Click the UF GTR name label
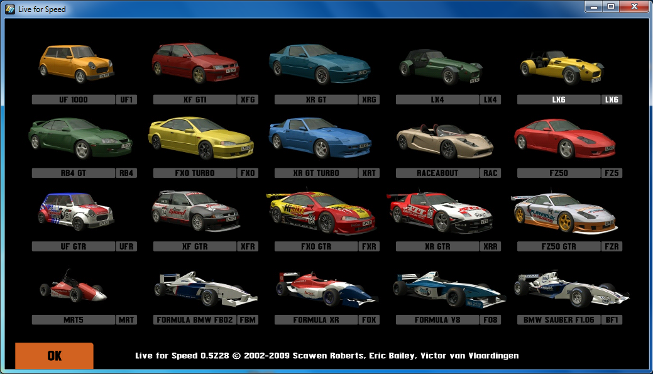Screen dimensions: 653x374 pyautogui.click(x=74, y=246)
